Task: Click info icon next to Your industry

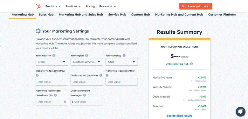Action: (x=54, y=56)
